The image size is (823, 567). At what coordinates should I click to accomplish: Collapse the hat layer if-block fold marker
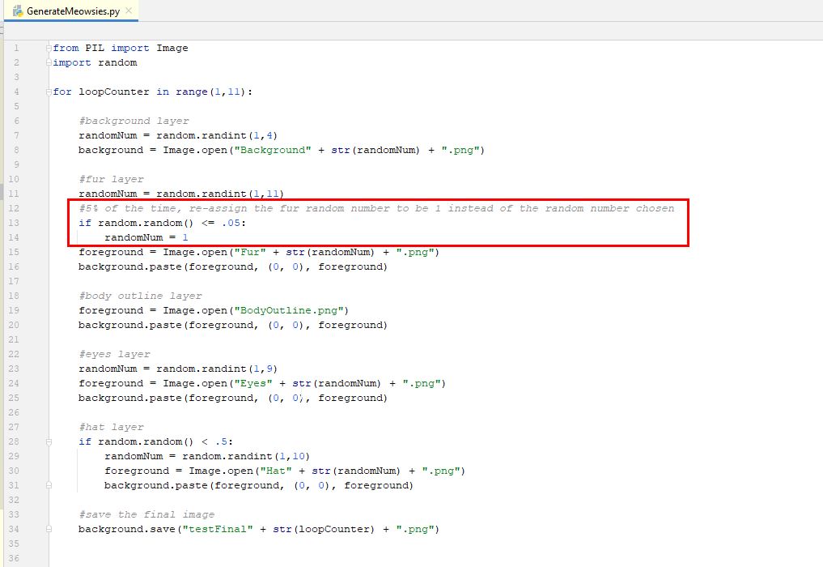49,442
